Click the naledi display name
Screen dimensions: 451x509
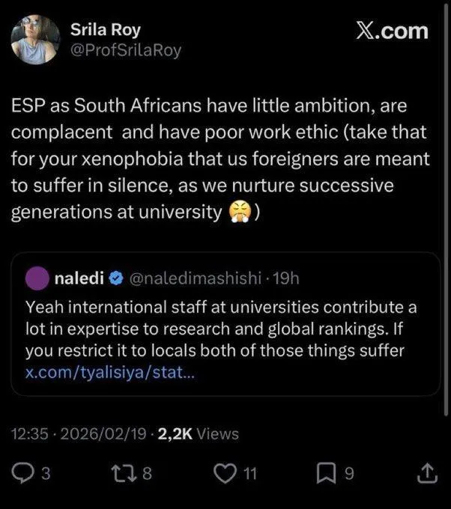pyautogui.click(x=79, y=279)
